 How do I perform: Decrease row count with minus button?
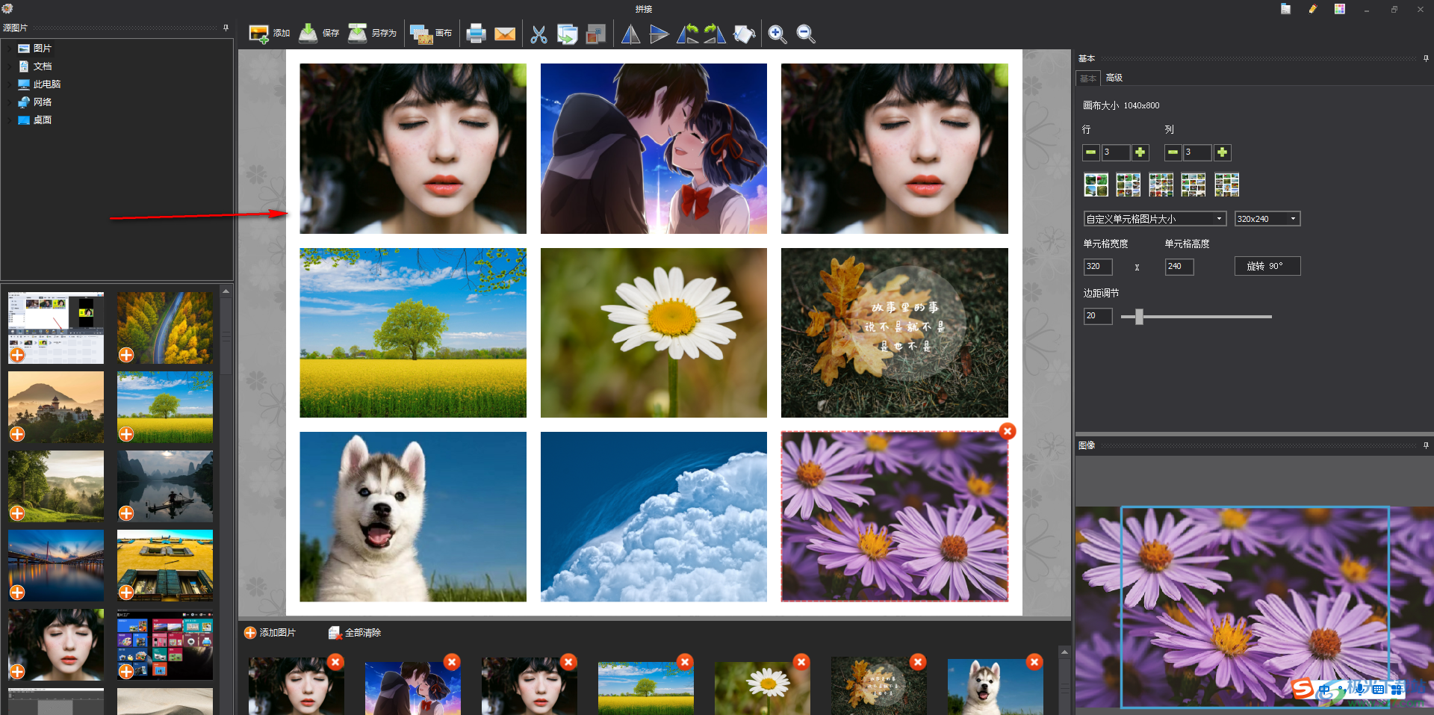(x=1090, y=152)
